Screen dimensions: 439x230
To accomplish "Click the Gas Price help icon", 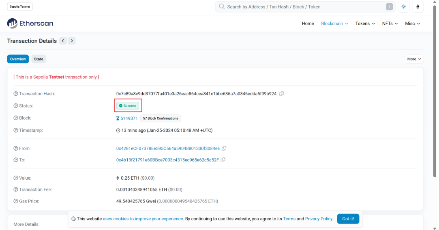I will (x=16, y=201).
